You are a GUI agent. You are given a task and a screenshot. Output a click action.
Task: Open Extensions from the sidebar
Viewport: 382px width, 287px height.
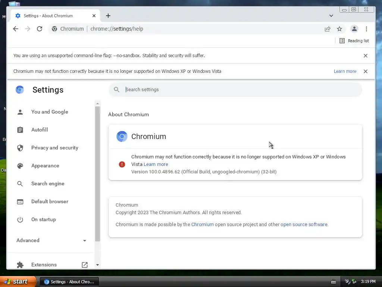[x=44, y=265]
